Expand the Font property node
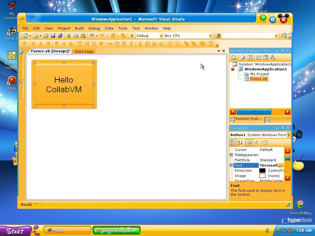Screen dimensions: 315x236 (x=231, y=165)
